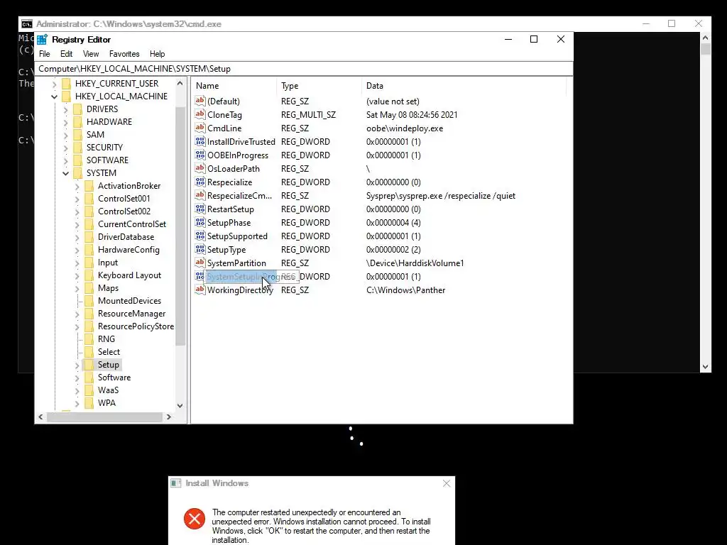Expand the SOFTWARE hive node
This screenshot has width=727, height=545.
[x=65, y=161]
